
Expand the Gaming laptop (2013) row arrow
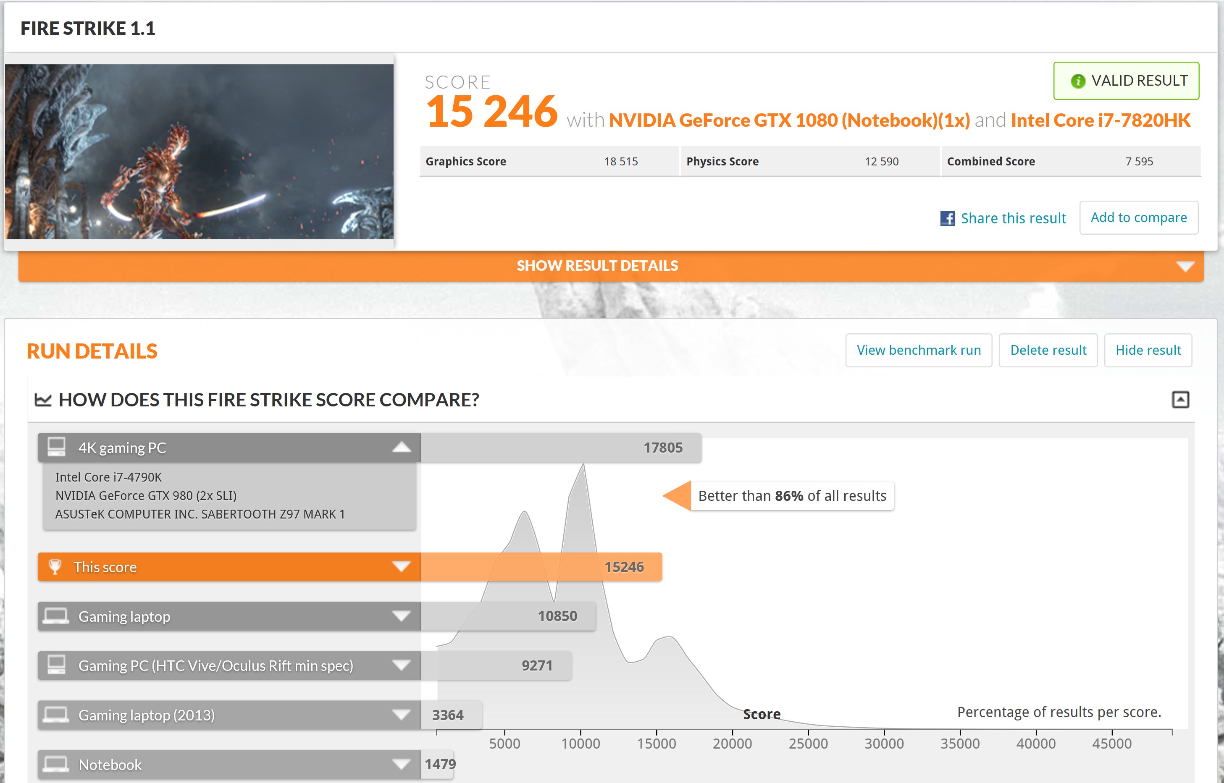pyautogui.click(x=402, y=715)
